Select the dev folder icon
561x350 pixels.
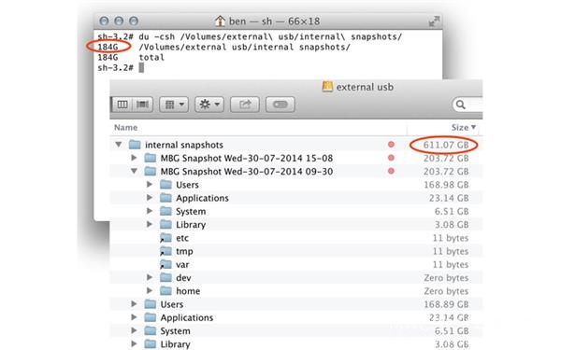[x=165, y=277]
